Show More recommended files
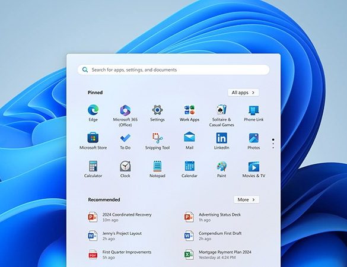Viewport: 347px width, 267px height. [246, 200]
